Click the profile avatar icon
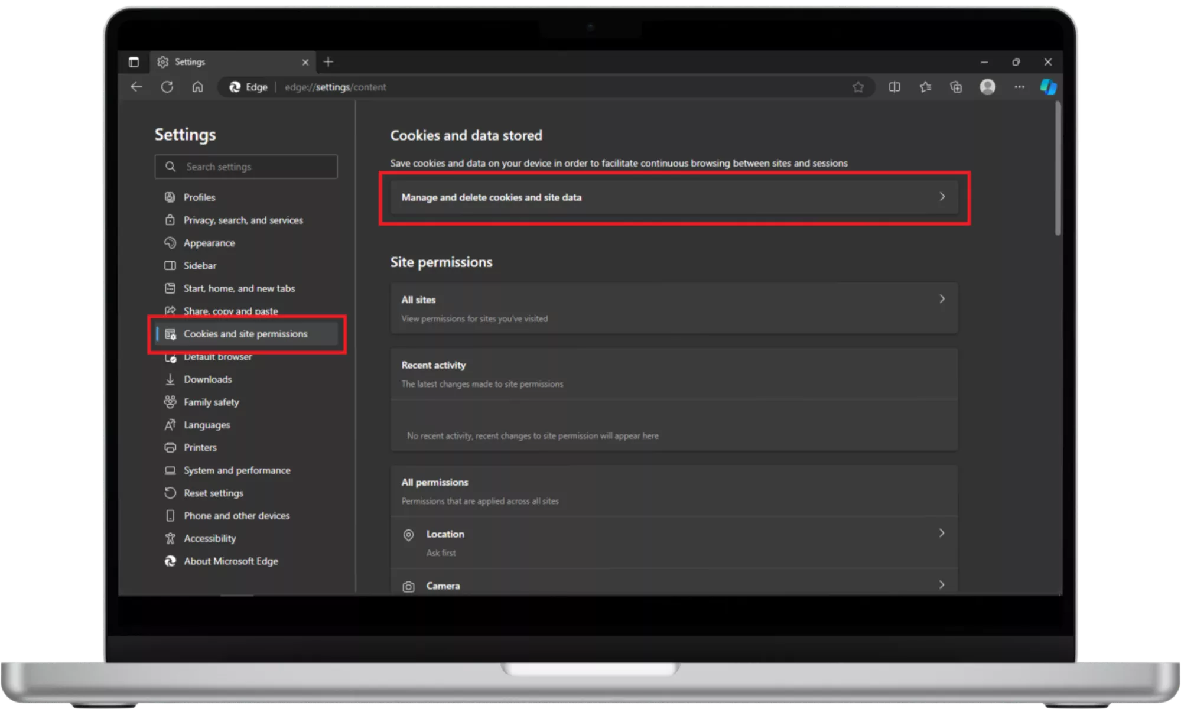 tap(987, 87)
